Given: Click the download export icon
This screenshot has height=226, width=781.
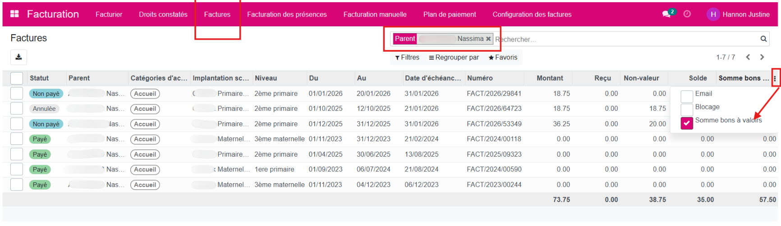Looking at the screenshot, I should (x=18, y=57).
